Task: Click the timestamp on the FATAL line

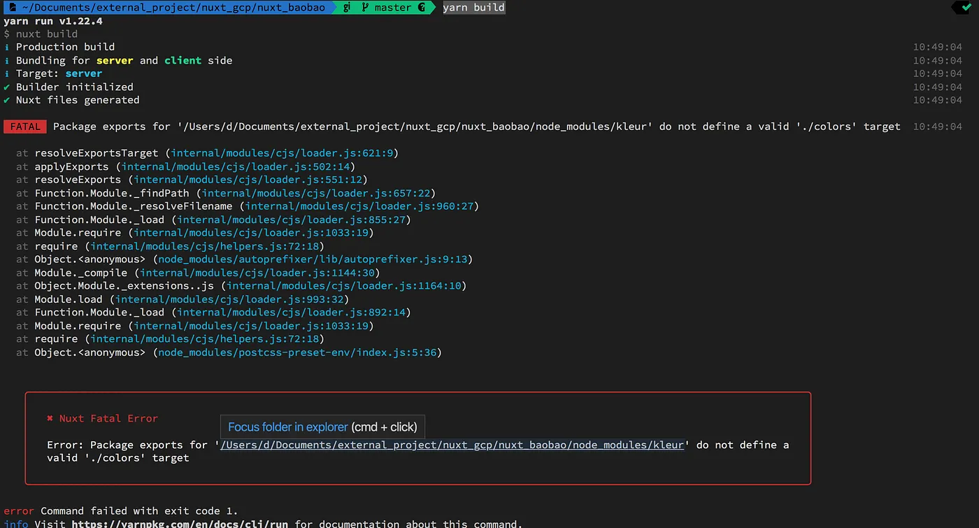Action: click(x=938, y=127)
